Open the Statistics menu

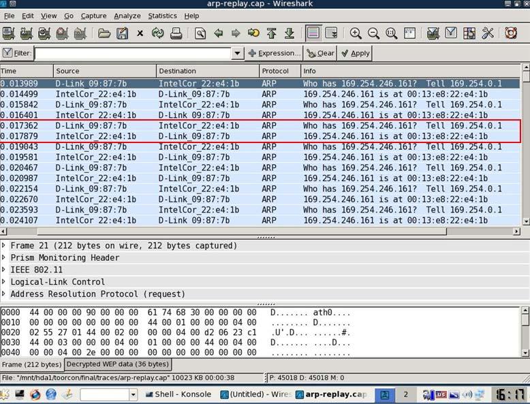tap(162, 16)
